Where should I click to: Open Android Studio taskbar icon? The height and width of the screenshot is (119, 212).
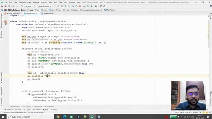tap(92, 117)
